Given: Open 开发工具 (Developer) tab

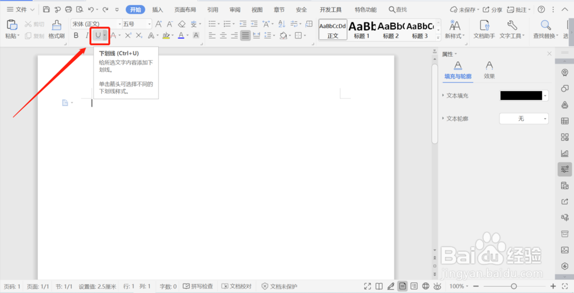Looking at the screenshot, I should [x=331, y=10].
